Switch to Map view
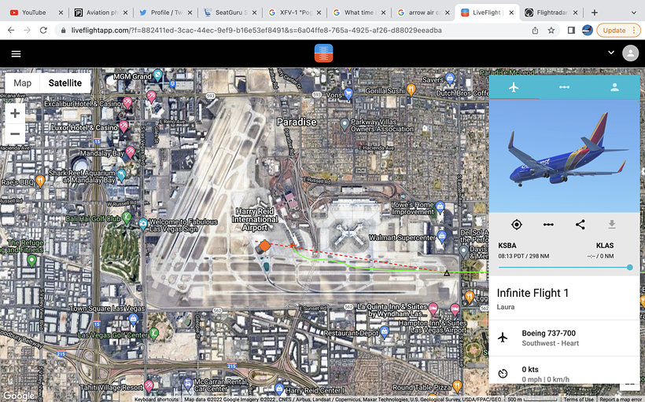Screen dimensions: 645x402 23,83
